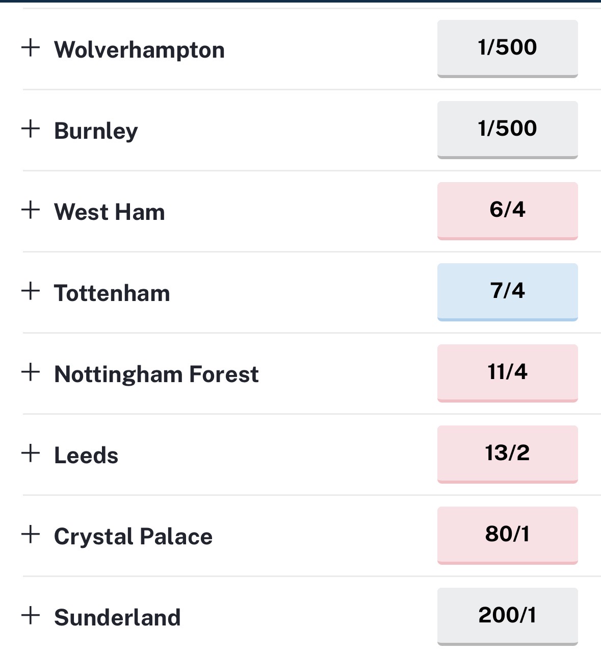Open the Tottenham team name

click(112, 293)
